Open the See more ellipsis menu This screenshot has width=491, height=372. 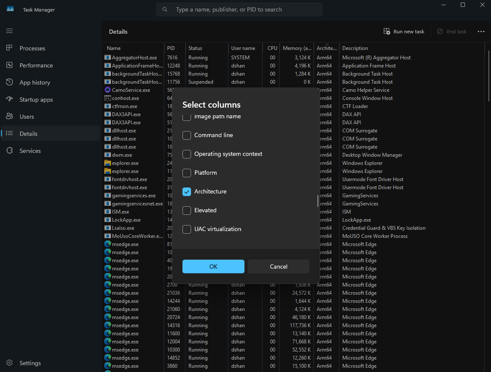(481, 31)
